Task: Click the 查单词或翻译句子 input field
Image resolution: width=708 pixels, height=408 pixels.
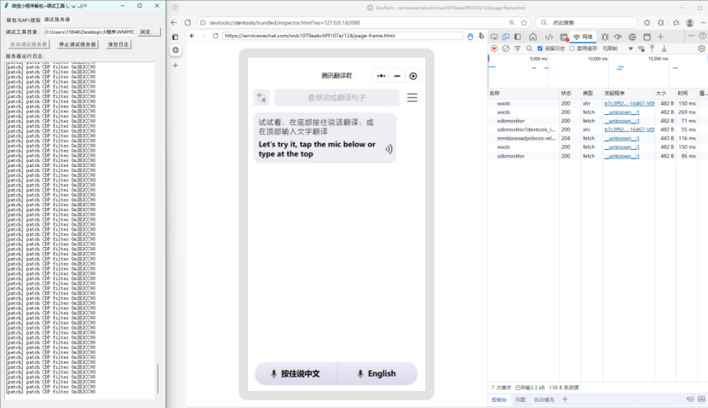Action: coord(337,97)
